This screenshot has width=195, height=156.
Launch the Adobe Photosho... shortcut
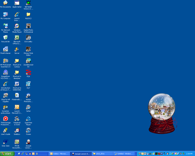point(28,97)
